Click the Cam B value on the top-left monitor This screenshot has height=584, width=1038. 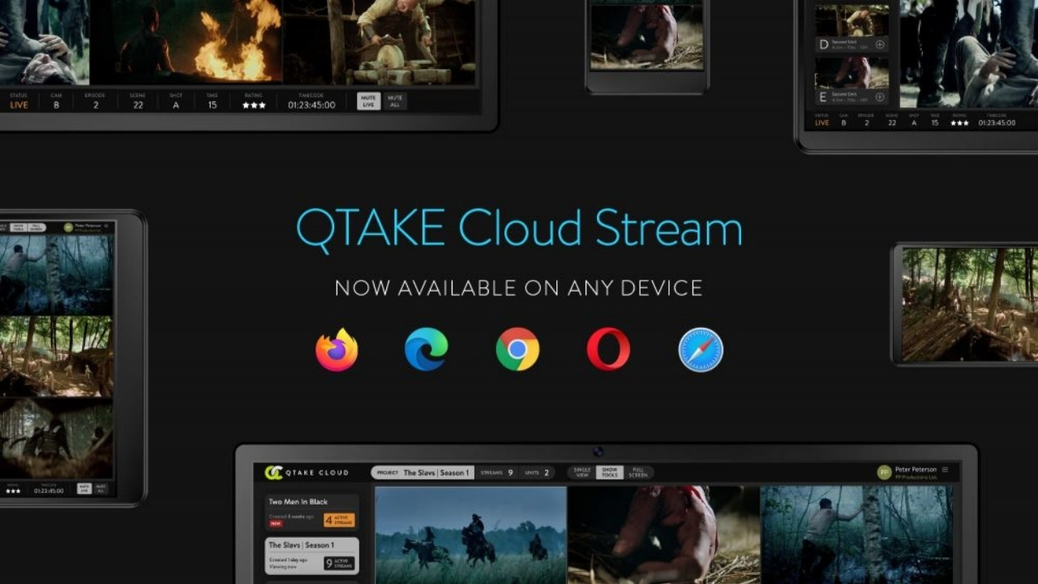pyautogui.click(x=56, y=105)
